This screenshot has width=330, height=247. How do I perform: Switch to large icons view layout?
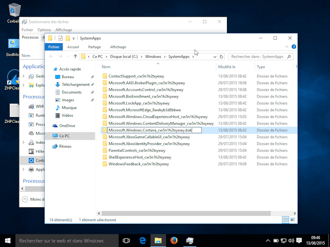(x=292, y=220)
